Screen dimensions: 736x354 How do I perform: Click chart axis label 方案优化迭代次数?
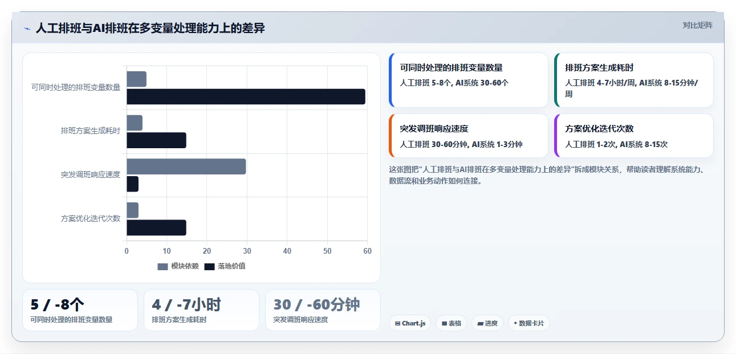point(91,218)
